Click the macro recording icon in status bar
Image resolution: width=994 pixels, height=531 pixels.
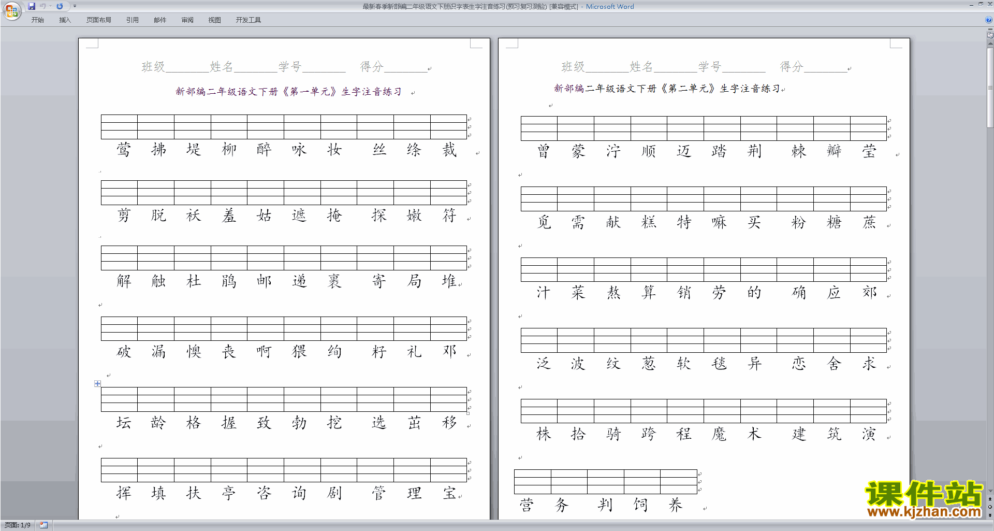44,525
